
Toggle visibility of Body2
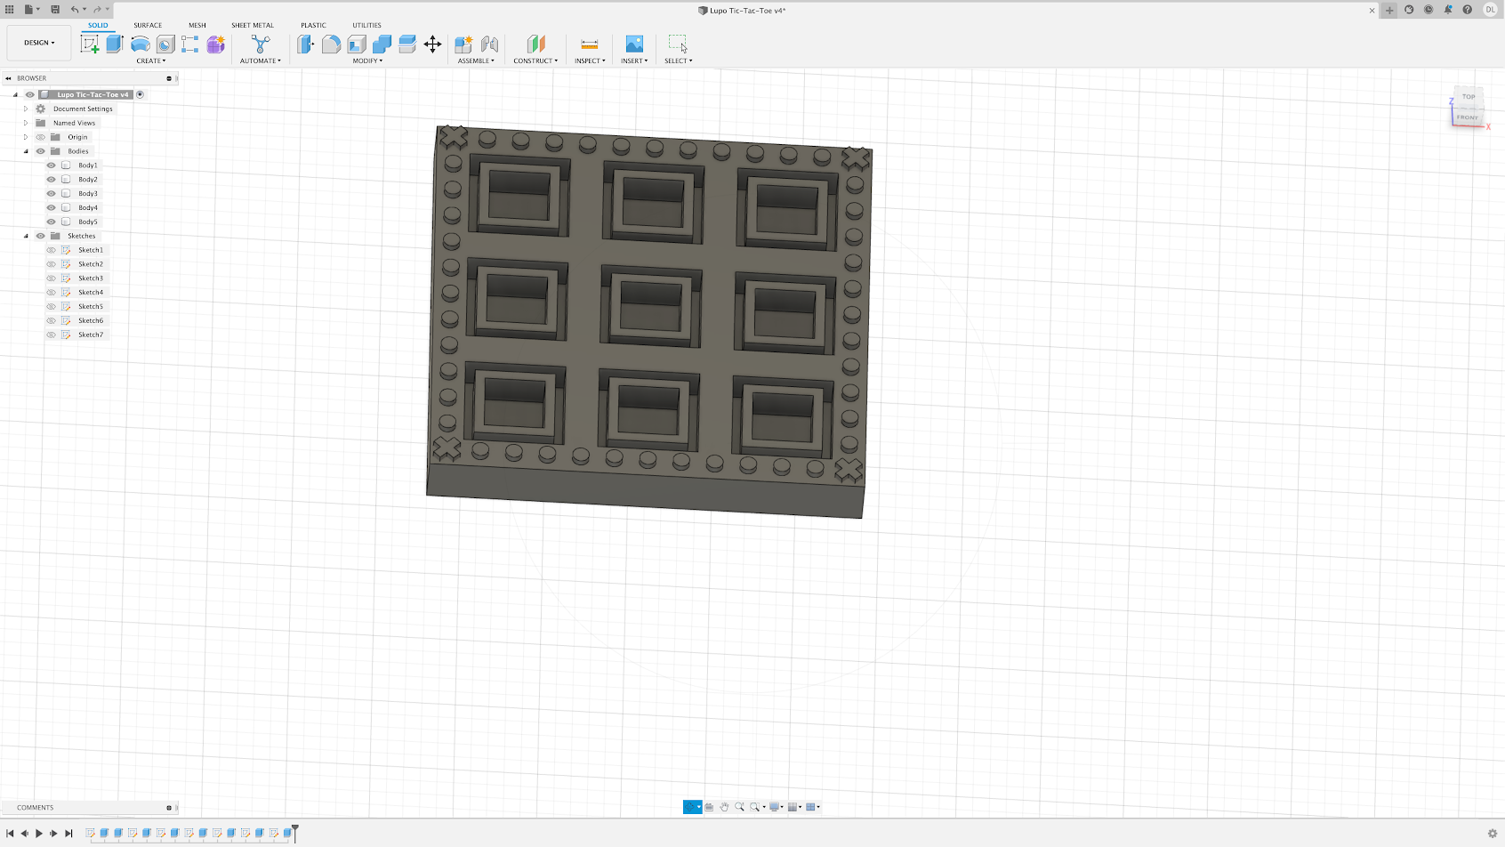[x=52, y=180]
